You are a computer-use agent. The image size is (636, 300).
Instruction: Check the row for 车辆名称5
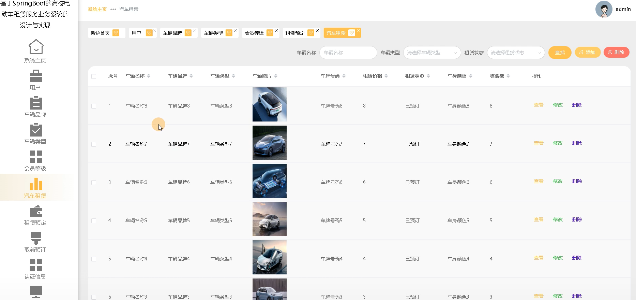tap(94, 221)
